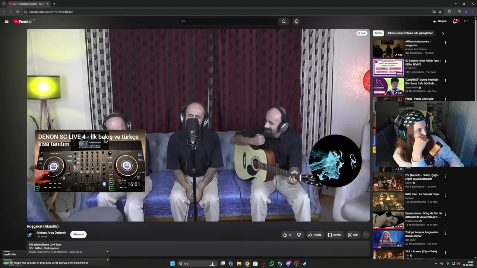
Task: Like the video with thumbs up
Action: click(287, 235)
